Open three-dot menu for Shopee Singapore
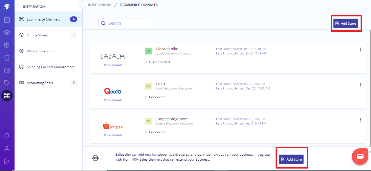Viewport: 371px width, 171px height. pyautogui.click(x=361, y=120)
